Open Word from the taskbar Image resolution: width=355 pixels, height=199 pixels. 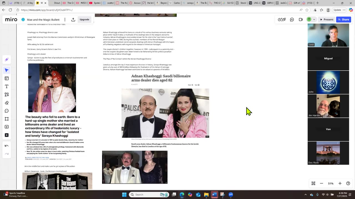(214, 195)
